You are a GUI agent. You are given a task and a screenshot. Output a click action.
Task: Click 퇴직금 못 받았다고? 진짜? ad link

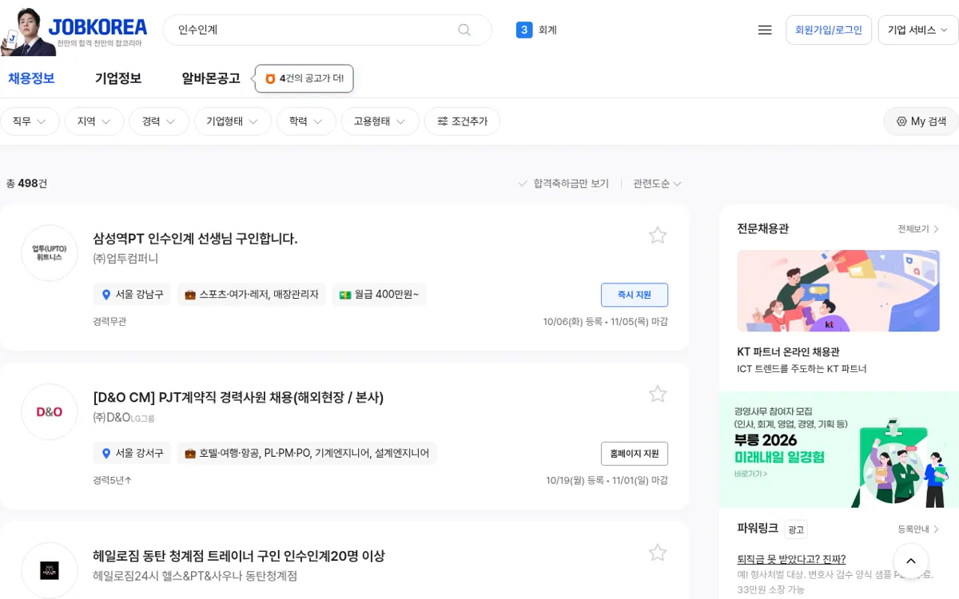click(x=791, y=559)
